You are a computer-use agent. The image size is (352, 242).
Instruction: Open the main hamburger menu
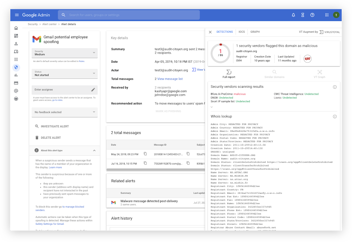pyautogui.click(x=16, y=15)
